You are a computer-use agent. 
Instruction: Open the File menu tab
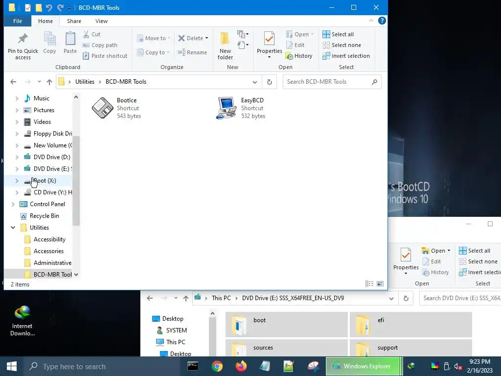18,21
